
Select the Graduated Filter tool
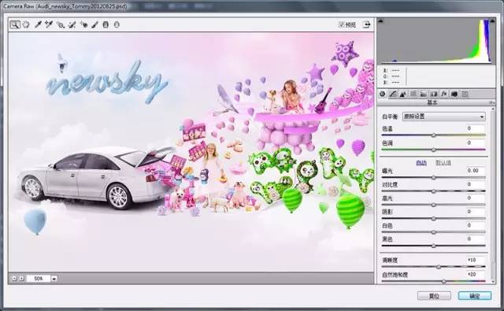106,24
